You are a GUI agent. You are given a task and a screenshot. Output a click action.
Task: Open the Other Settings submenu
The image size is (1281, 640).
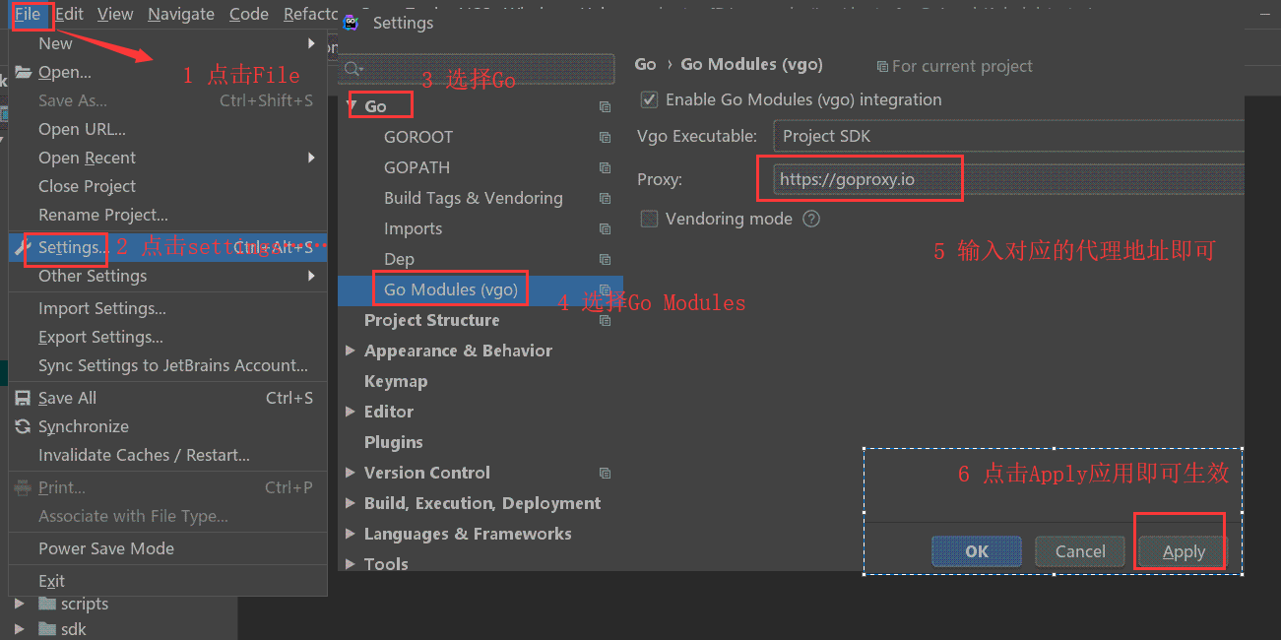167,276
